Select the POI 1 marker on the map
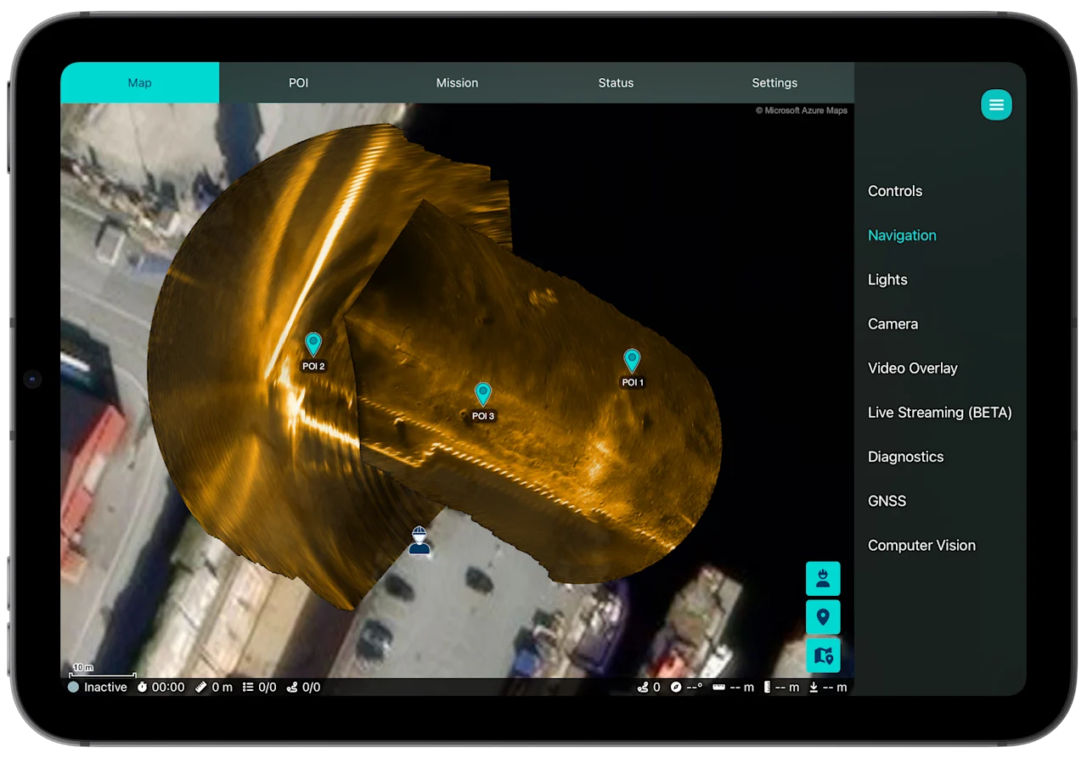1087x758 pixels. point(632,362)
